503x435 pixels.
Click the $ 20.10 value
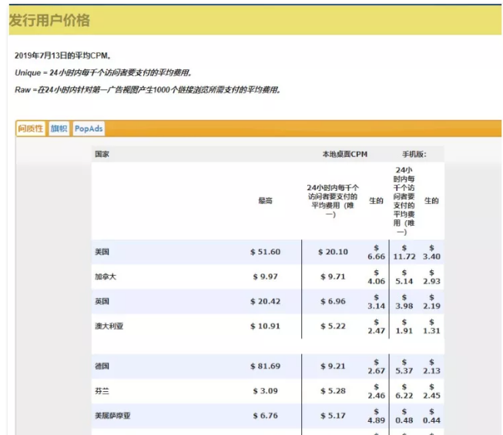click(x=333, y=252)
